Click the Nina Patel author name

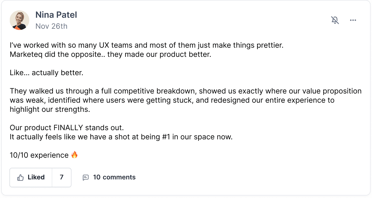56,15
